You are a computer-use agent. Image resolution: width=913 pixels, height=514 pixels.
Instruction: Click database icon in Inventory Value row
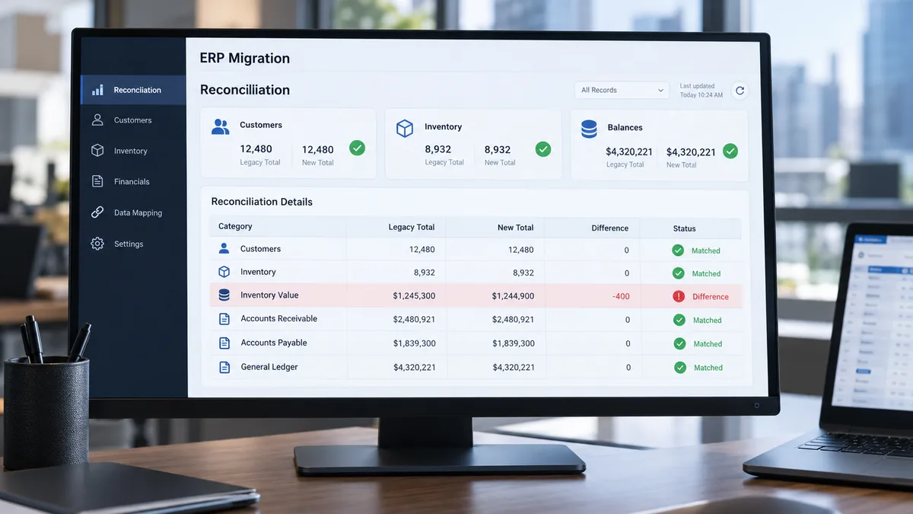pyautogui.click(x=224, y=295)
